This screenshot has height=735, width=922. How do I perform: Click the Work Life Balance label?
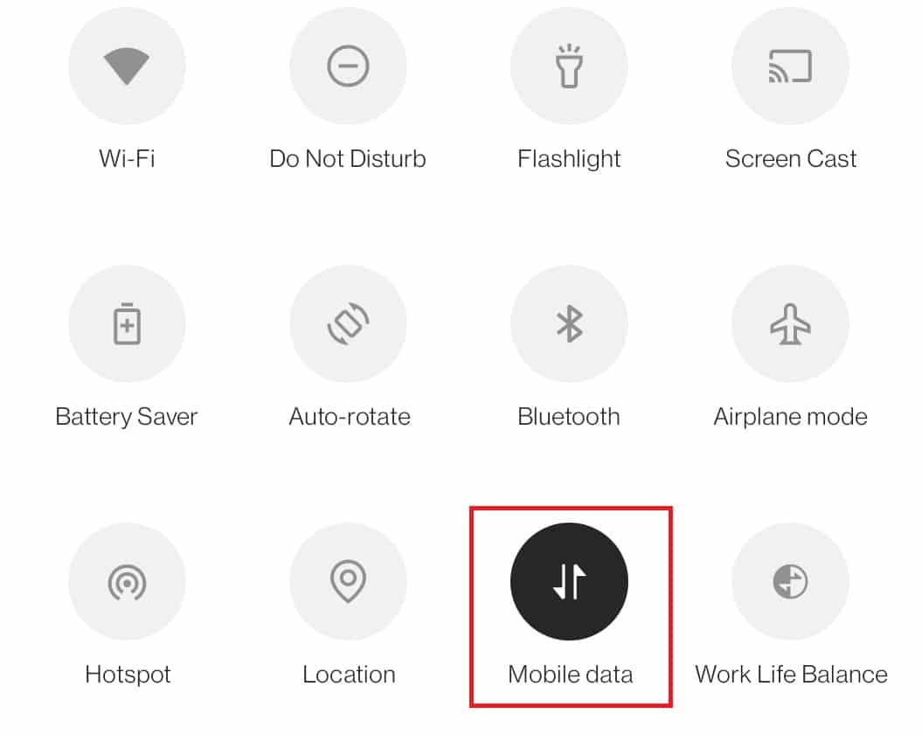792,675
